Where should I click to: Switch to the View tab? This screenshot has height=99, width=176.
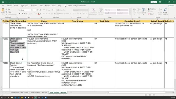tap(54, 6)
